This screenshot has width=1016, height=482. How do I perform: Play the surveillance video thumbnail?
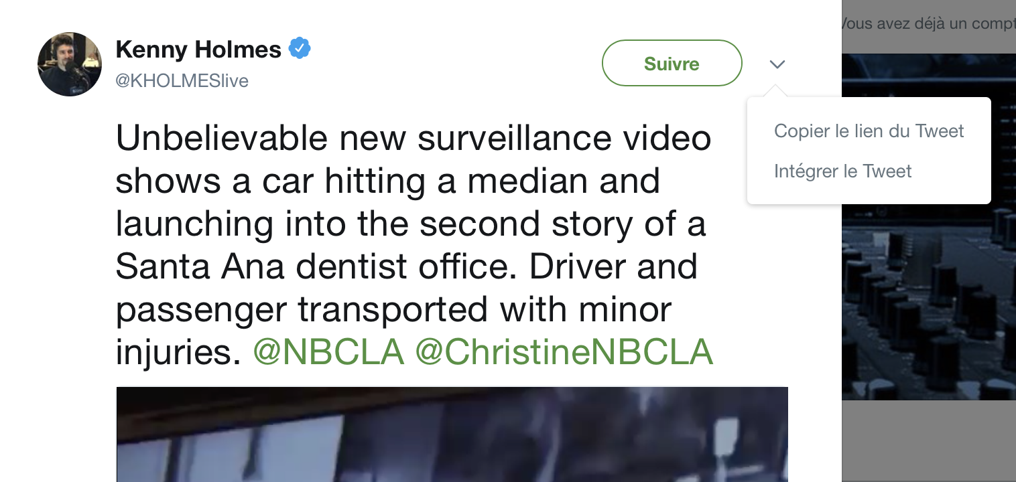[x=452, y=434]
